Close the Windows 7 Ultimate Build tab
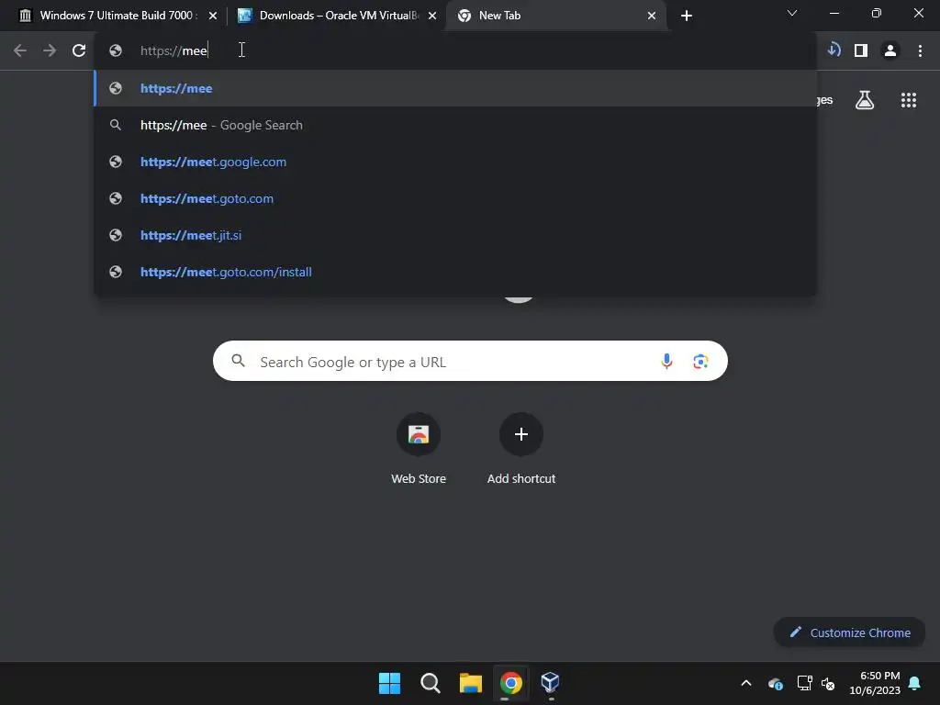 click(x=213, y=17)
